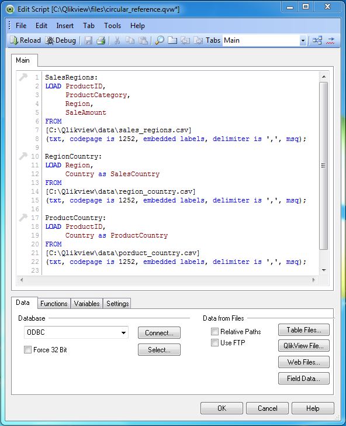Open the Edit menu
This screenshot has width=346, height=426.
pyautogui.click(x=41, y=26)
